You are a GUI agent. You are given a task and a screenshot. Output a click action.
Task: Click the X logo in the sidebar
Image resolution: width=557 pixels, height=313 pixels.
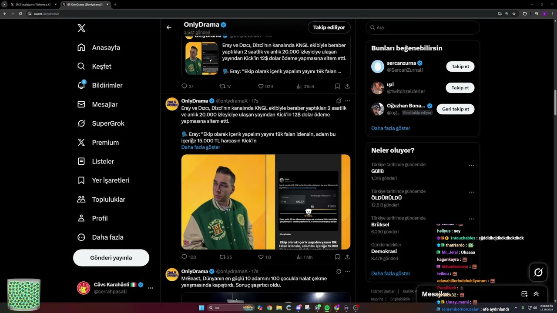click(x=81, y=28)
